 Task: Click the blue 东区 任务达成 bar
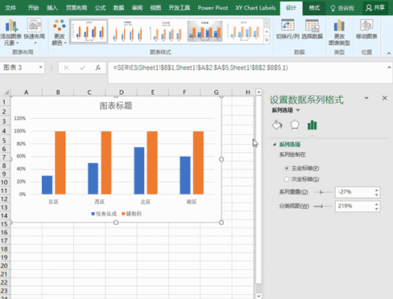[47, 185]
